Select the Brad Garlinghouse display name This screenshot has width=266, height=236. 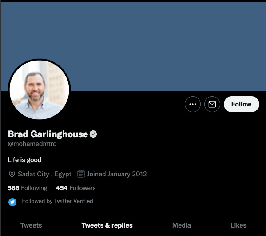point(48,134)
